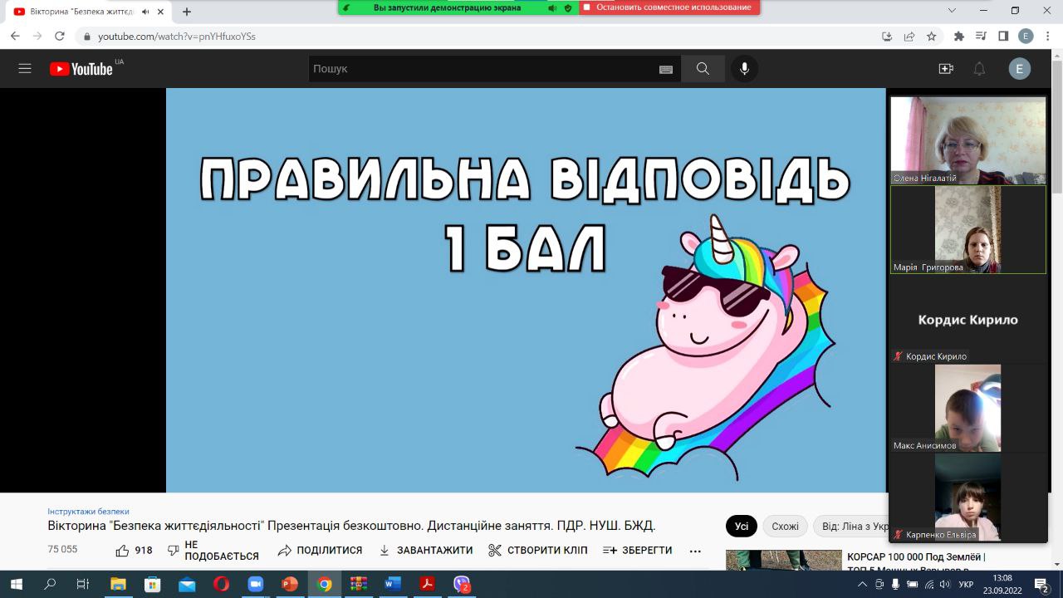
Task: Open a new browser tab with the plus
Action: coord(187,12)
